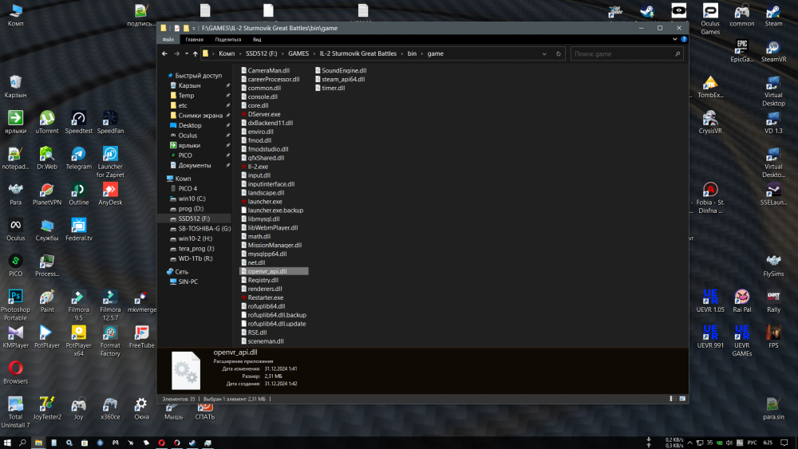798x449 pixels.
Task: Open Format Factory desktop icon
Action: pos(110,341)
